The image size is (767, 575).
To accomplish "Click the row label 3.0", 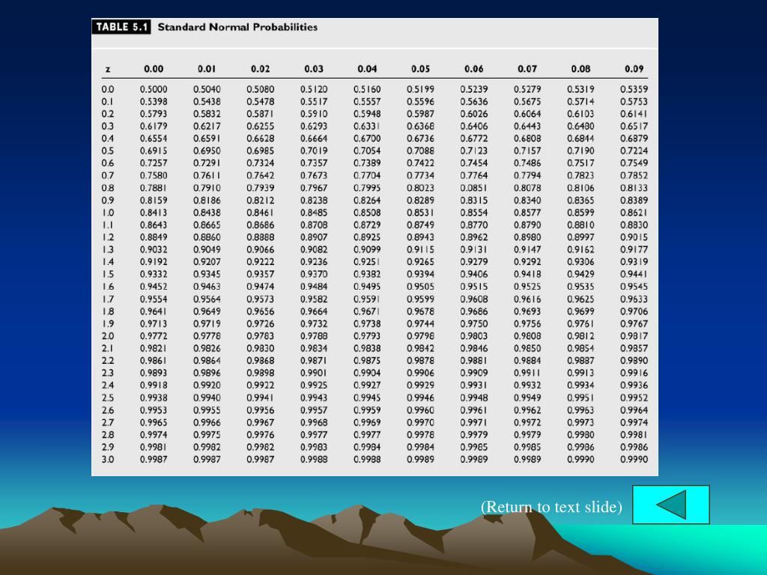I will pyautogui.click(x=108, y=460).
